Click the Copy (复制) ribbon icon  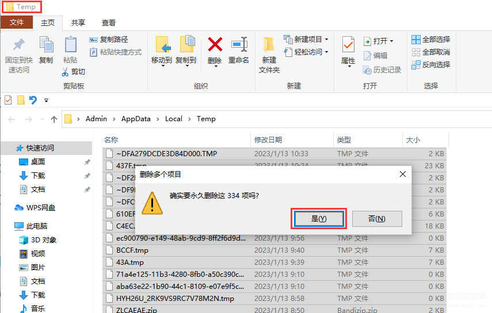[46, 44]
